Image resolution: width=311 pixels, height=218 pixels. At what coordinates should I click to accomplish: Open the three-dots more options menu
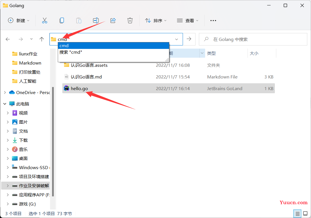point(213,20)
